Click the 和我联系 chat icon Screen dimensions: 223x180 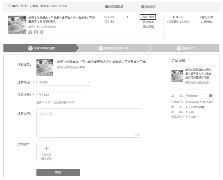point(143,6)
